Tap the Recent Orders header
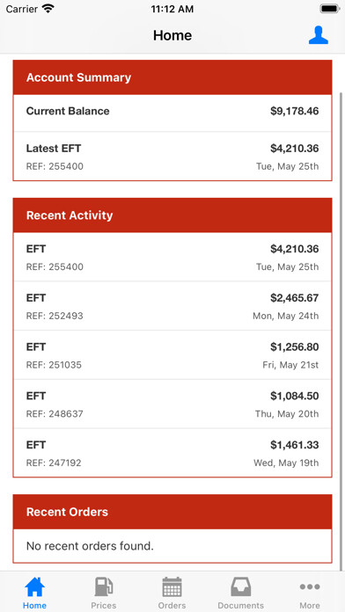The width and height of the screenshot is (345, 612). pos(172,512)
